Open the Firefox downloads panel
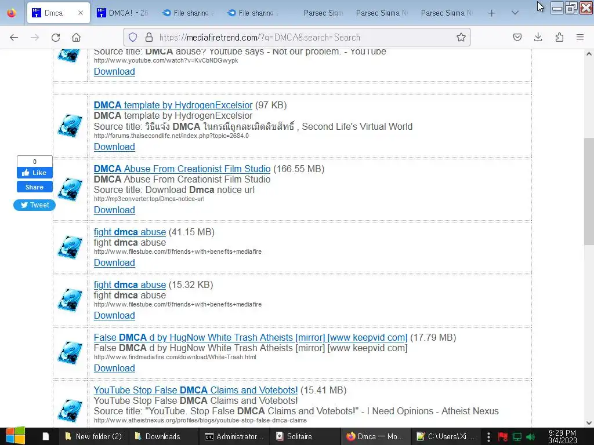The image size is (594, 445). [538, 37]
